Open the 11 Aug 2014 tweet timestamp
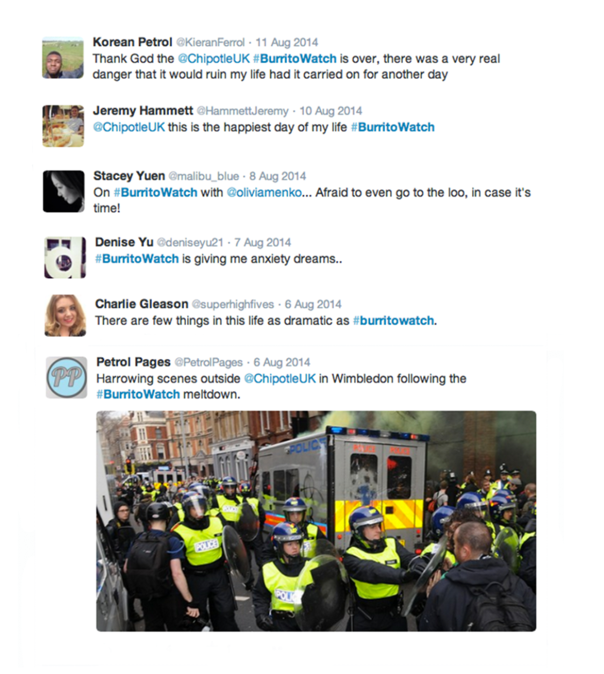This screenshot has width=604, height=674. (x=286, y=42)
